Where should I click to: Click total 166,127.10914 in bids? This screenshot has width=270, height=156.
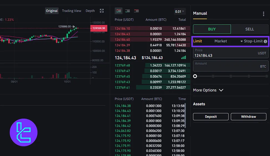[x=175, y=65]
